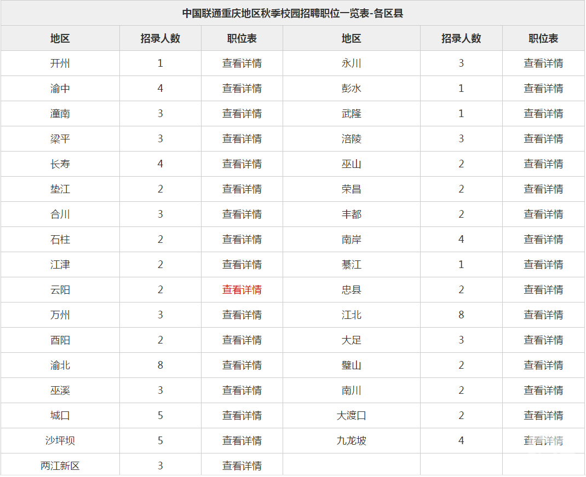Open 查看详情 link for 江北

tap(543, 315)
